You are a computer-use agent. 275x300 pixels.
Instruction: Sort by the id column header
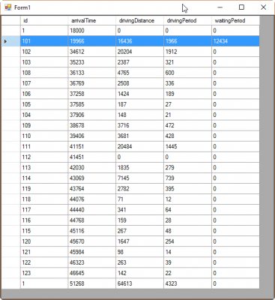coord(44,20)
